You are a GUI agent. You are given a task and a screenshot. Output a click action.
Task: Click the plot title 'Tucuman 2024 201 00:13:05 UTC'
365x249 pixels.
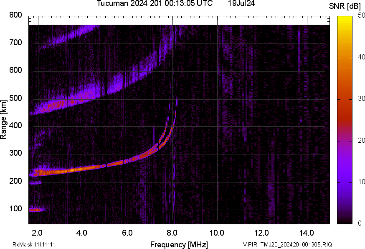pyautogui.click(x=155, y=3)
